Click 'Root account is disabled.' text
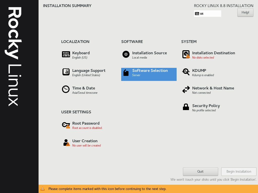Viewport: 258px width, 193px height. (87, 128)
